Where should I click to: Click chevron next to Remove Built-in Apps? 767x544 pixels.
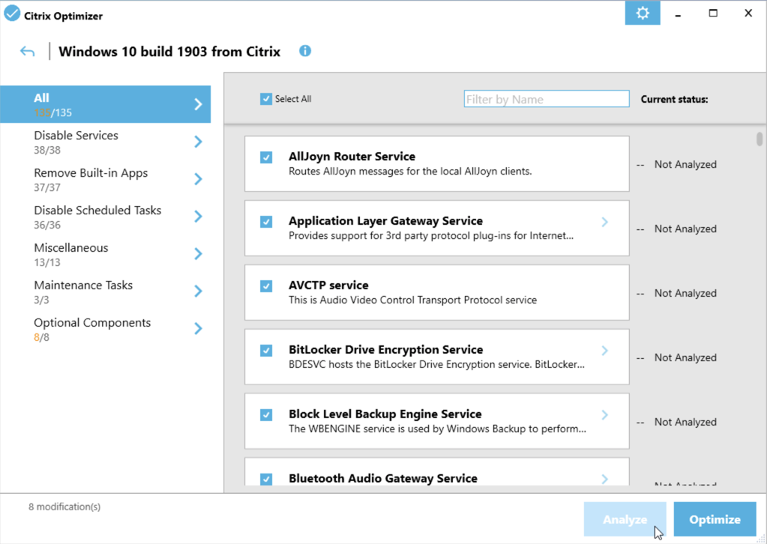198,179
